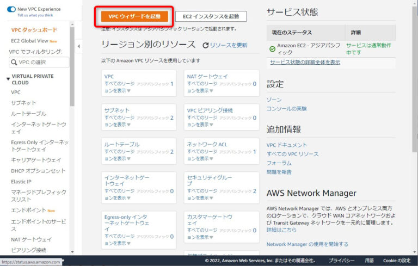Open VPC ダッシュボード in the sidebar
Image resolution: width=418 pixels, height=266 pixels.
(34, 30)
